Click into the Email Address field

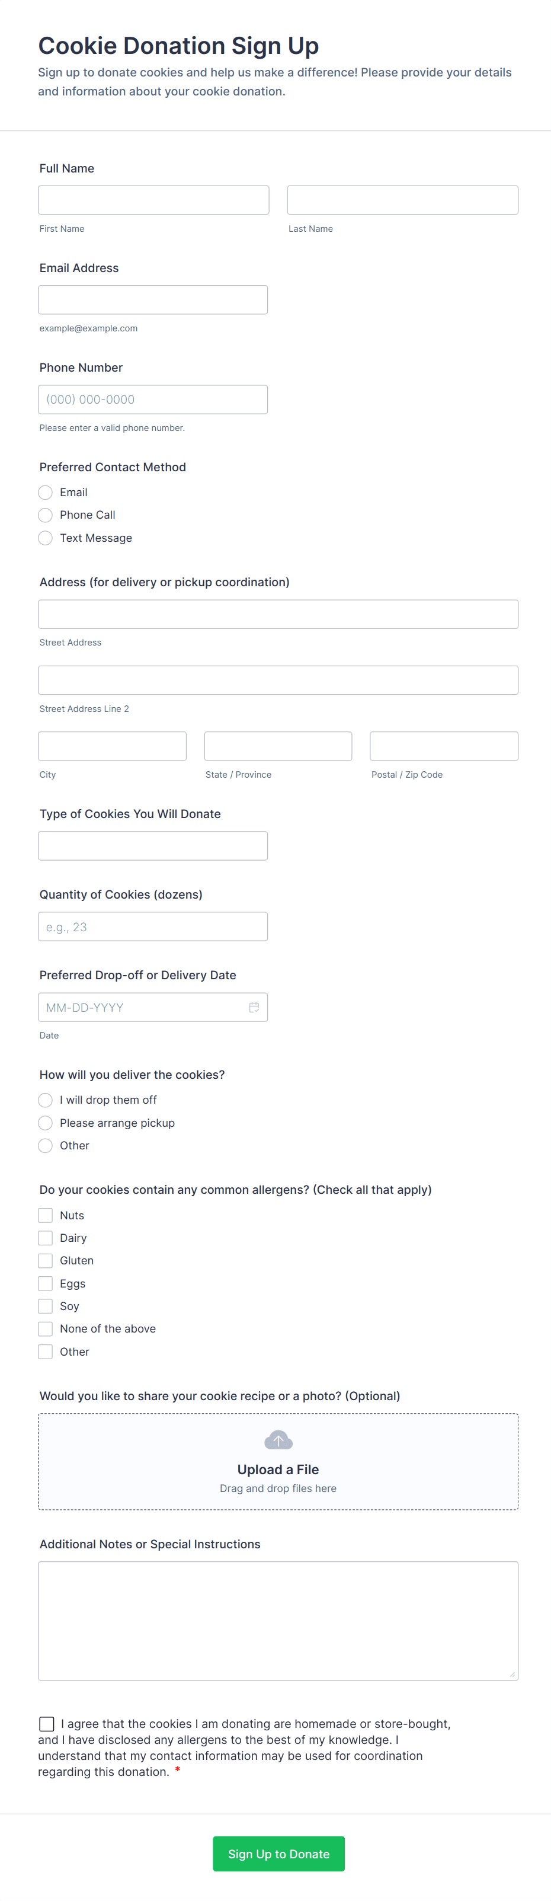pos(153,299)
